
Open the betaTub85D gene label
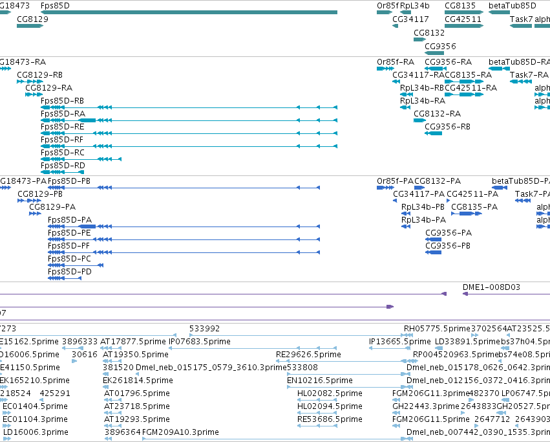point(513,6)
